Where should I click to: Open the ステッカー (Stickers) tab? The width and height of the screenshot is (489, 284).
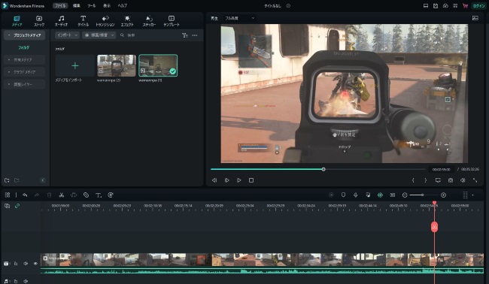click(x=149, y=20)
